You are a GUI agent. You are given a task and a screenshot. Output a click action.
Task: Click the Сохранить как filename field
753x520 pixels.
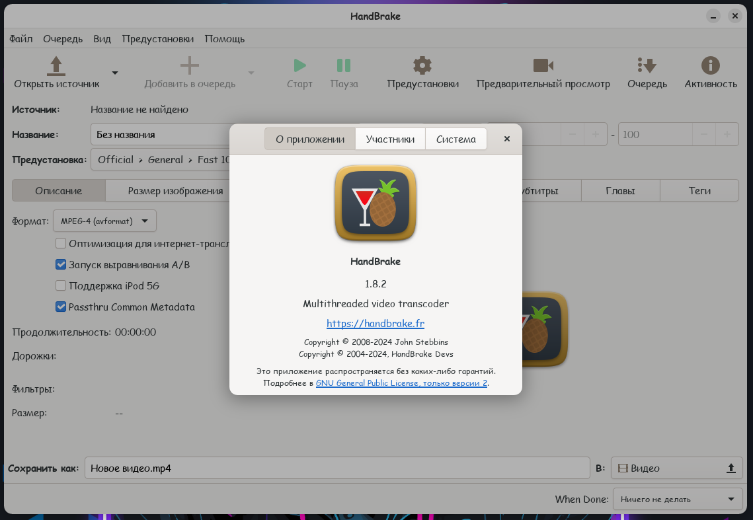(x=337, y=468)
